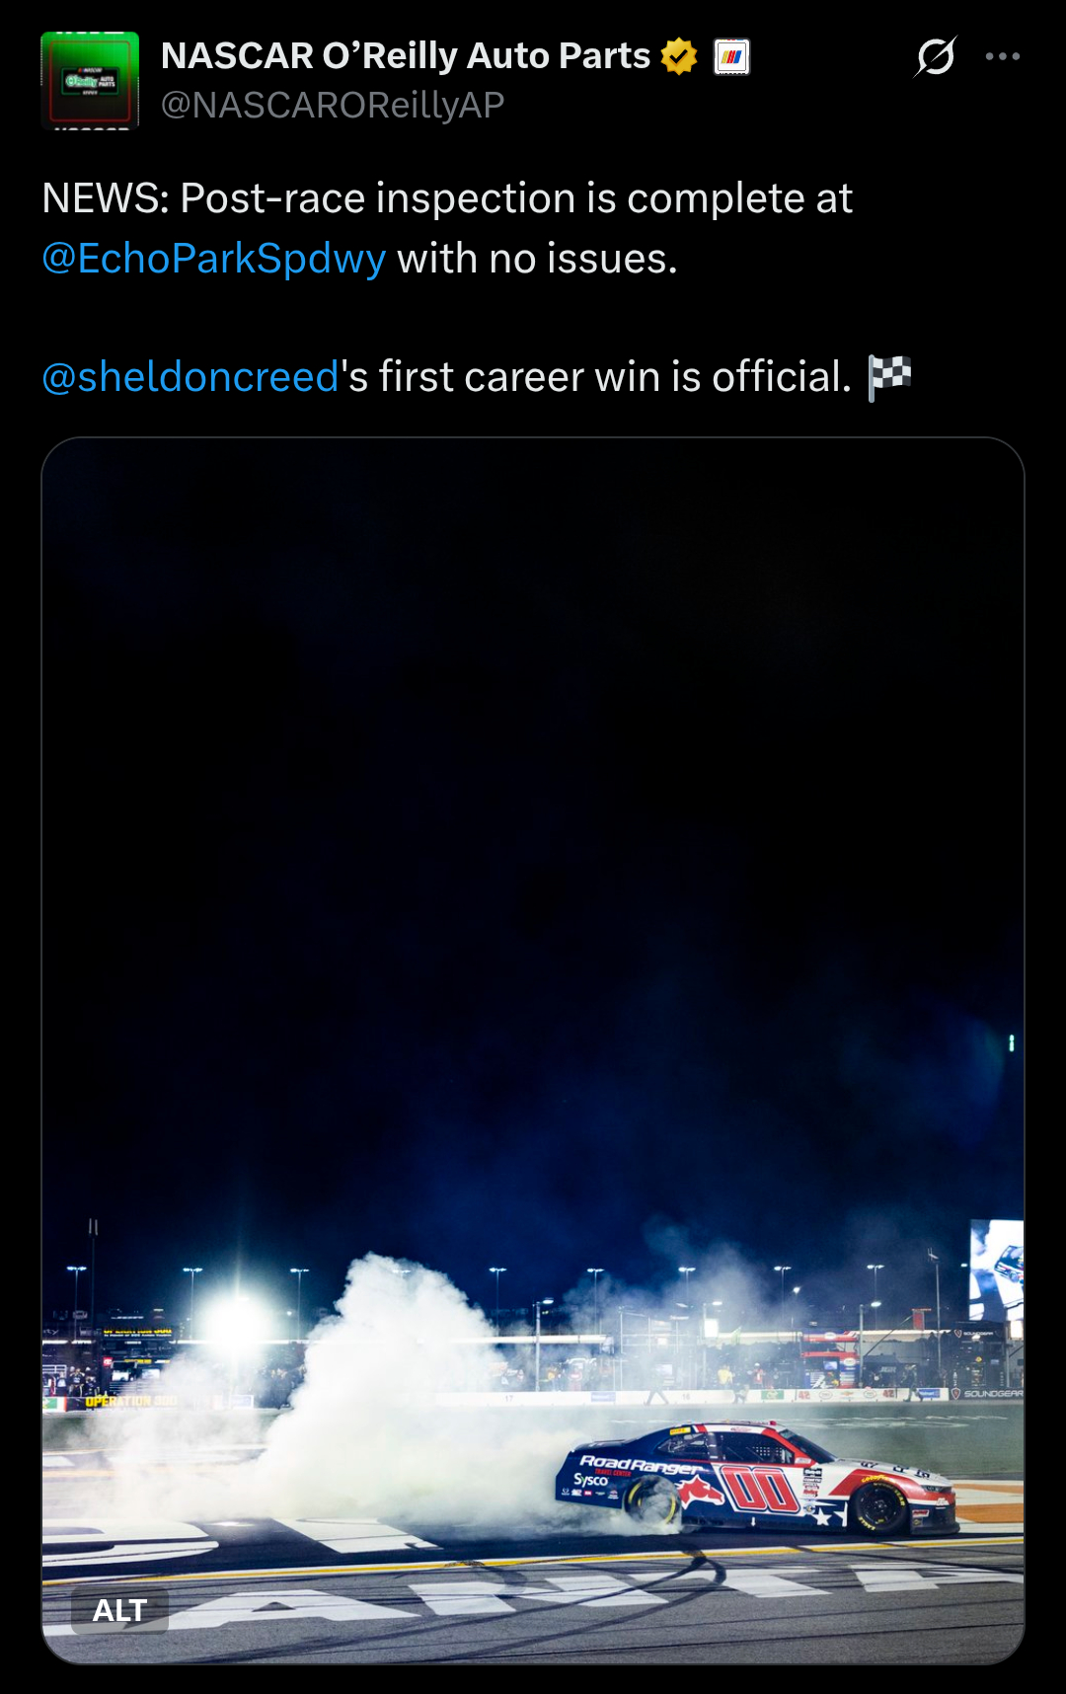Open the three-dot more options menu

pos(1002,56)
